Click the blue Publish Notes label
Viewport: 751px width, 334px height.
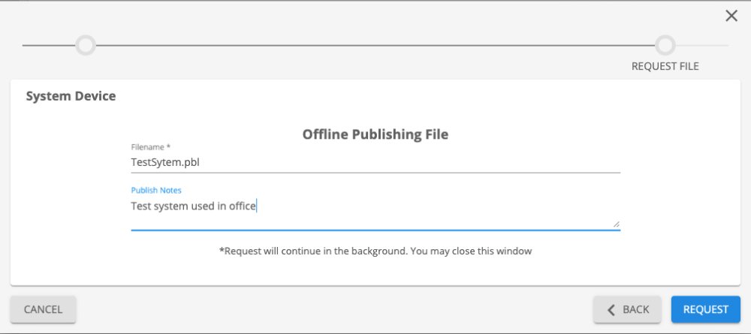[156, 191]
